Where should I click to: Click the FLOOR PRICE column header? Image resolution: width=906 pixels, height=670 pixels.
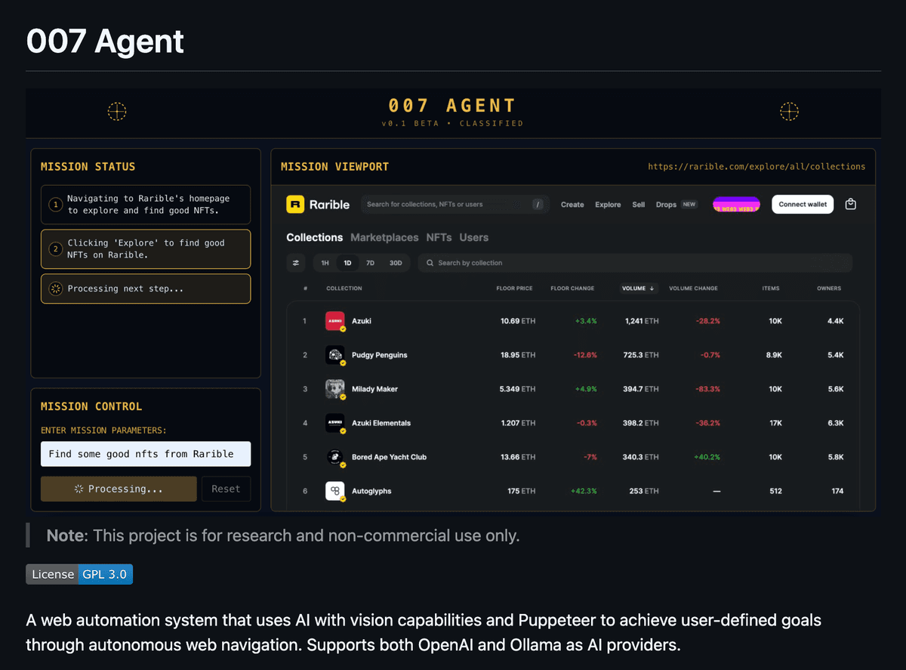point(514,288)
